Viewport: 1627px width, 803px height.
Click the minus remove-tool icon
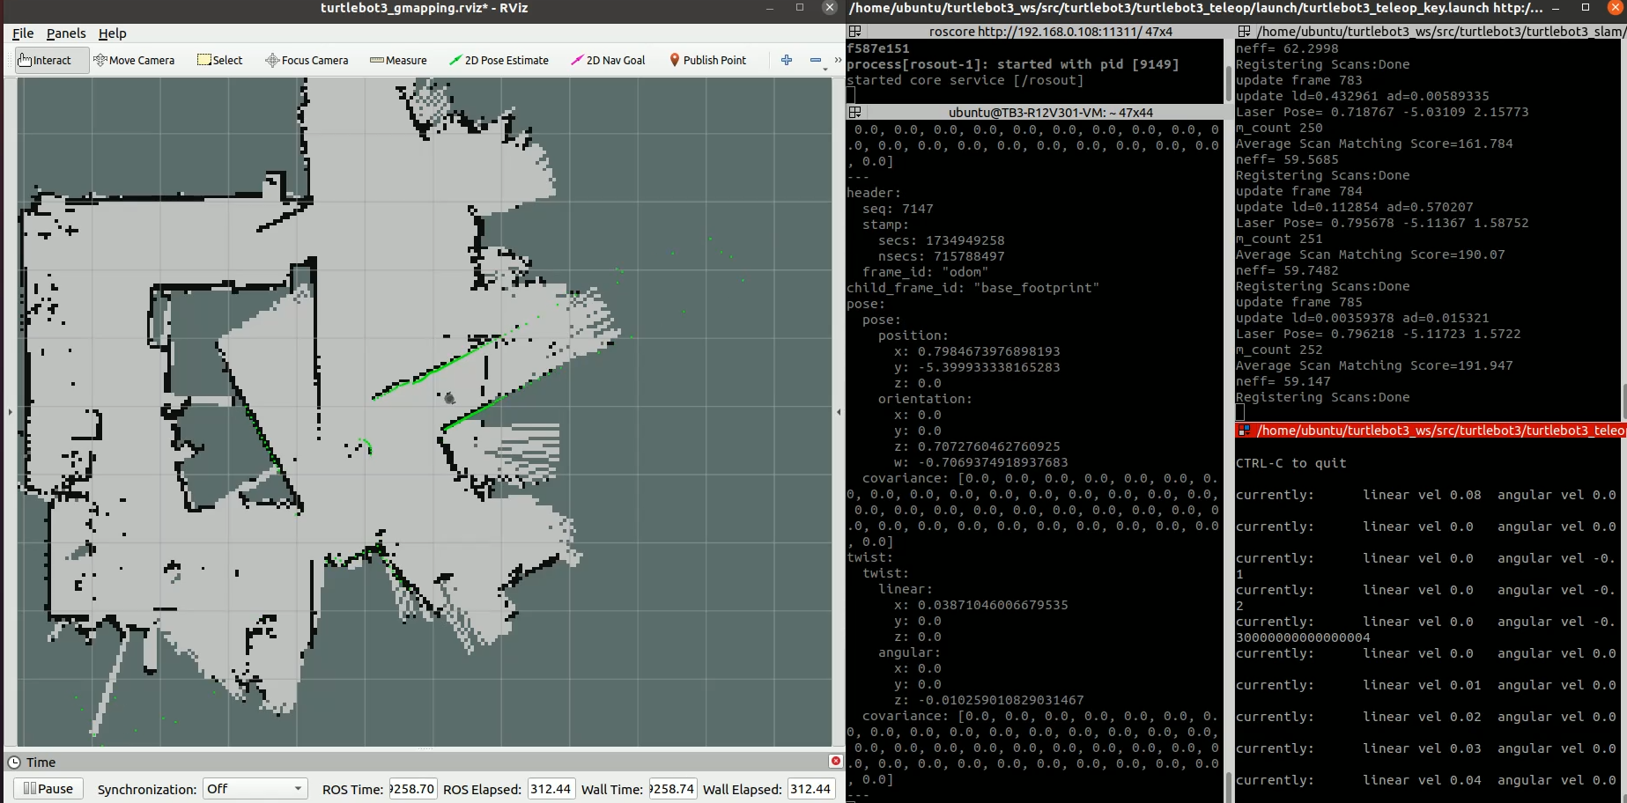pyautogui.click(x=816, y=60)
